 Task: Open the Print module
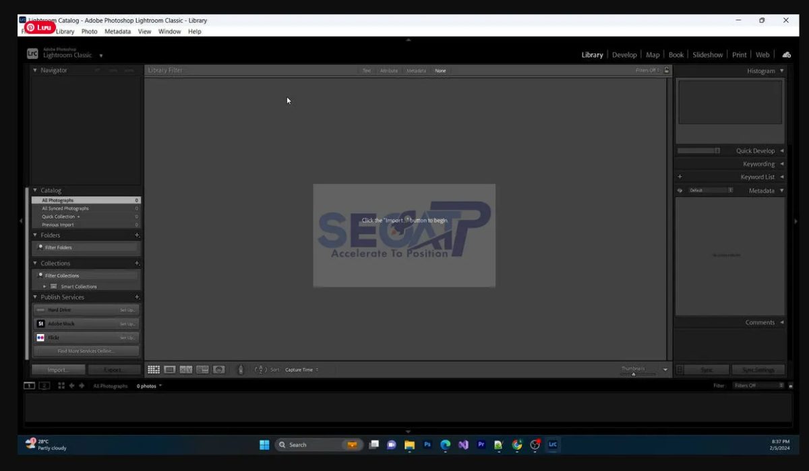[740, 55]
